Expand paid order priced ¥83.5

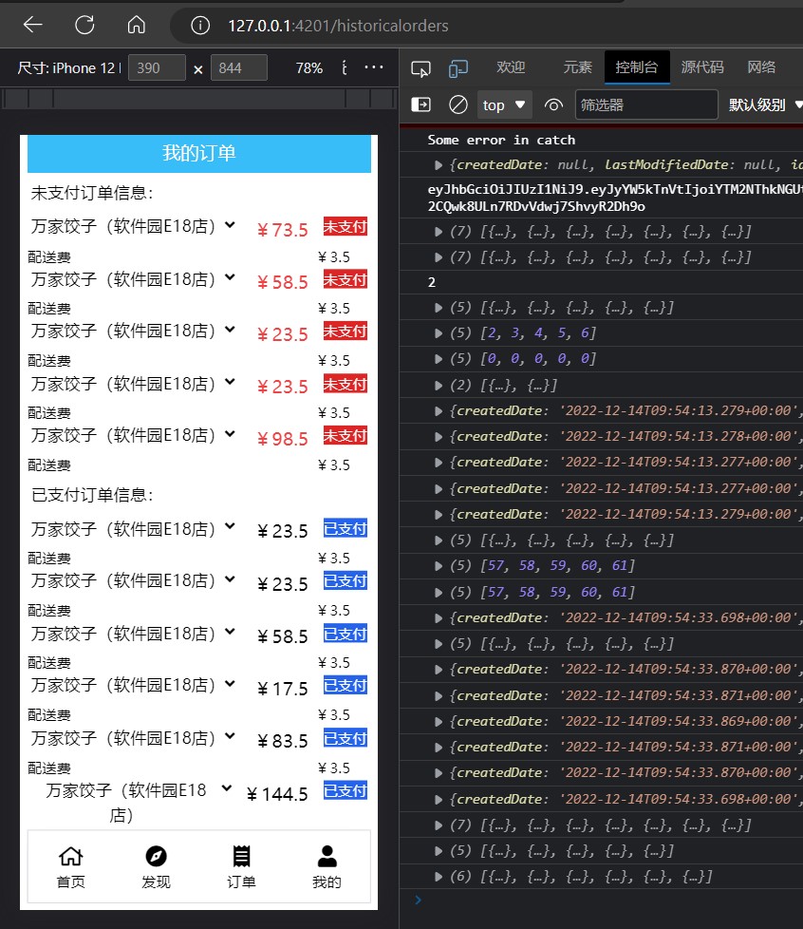pos(230,736)
